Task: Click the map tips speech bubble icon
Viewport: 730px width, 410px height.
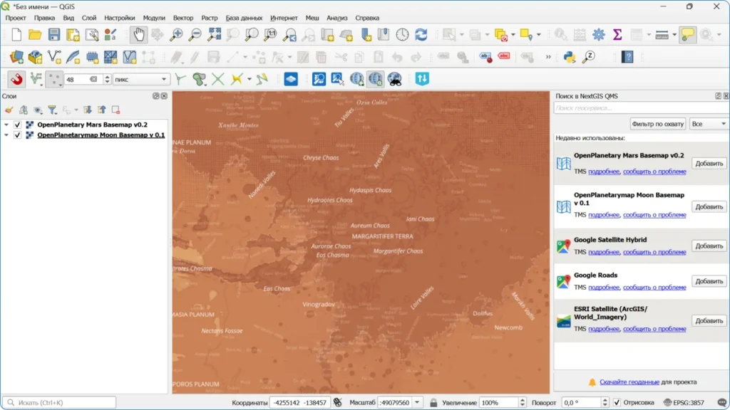Action: click(x=688, y=35)
